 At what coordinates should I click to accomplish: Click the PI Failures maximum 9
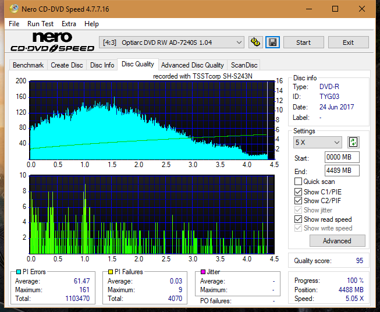180,290
